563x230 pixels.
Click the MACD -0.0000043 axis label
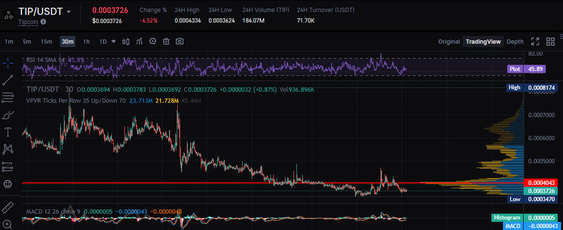(x=531, y=226)
